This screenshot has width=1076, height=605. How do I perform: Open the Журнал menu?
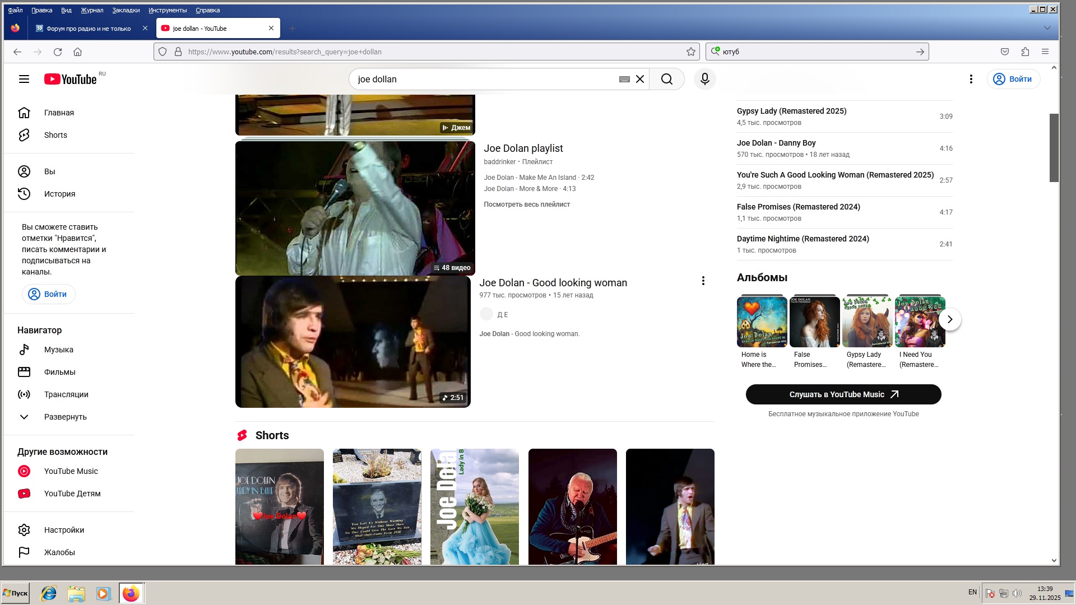[x=92, y=10]
